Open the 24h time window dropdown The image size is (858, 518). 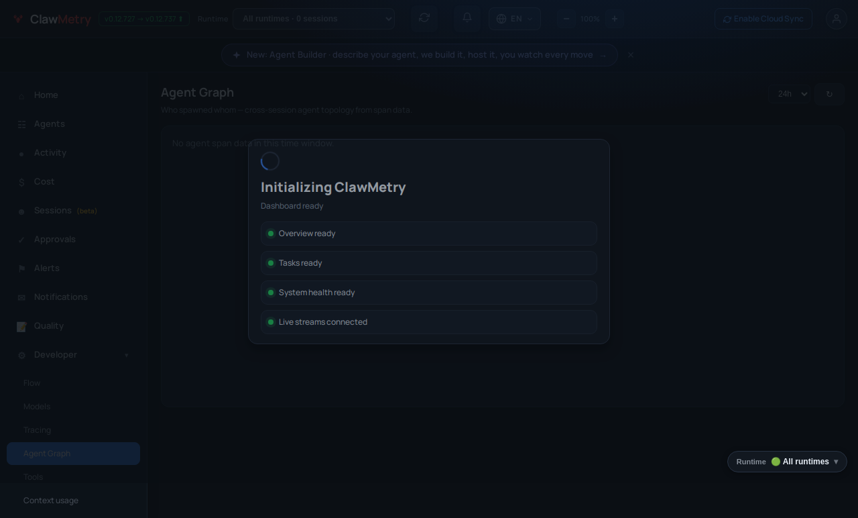(790, 94)
